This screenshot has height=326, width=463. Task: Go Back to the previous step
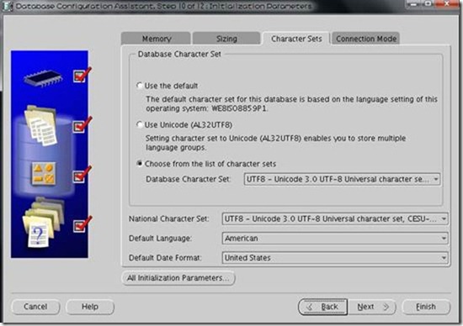tap(322, 307)
